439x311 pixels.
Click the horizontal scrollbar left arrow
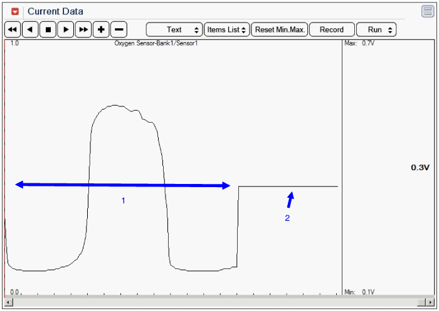[x=9, y=302]
